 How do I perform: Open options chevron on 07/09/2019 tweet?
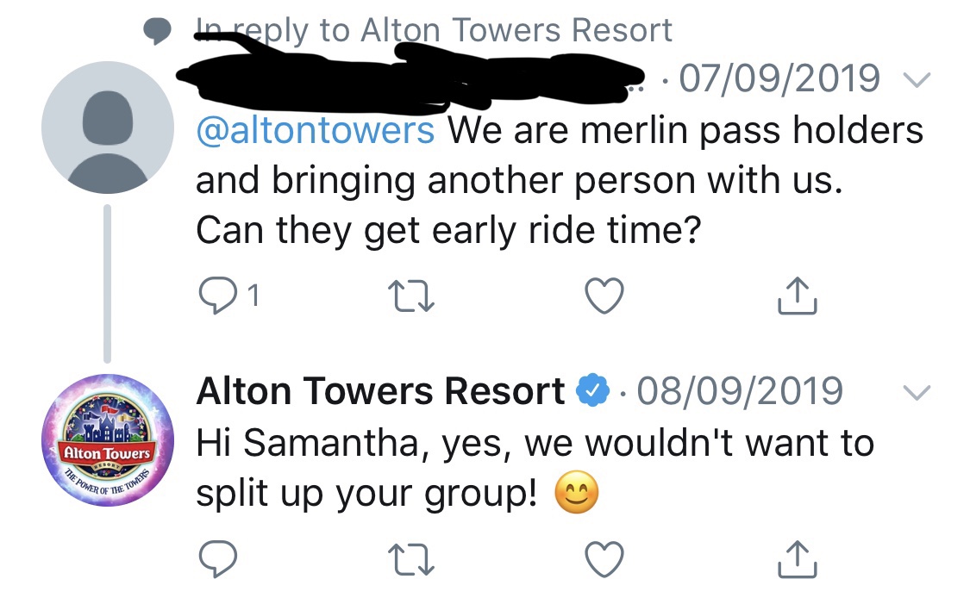coord(917,80)
